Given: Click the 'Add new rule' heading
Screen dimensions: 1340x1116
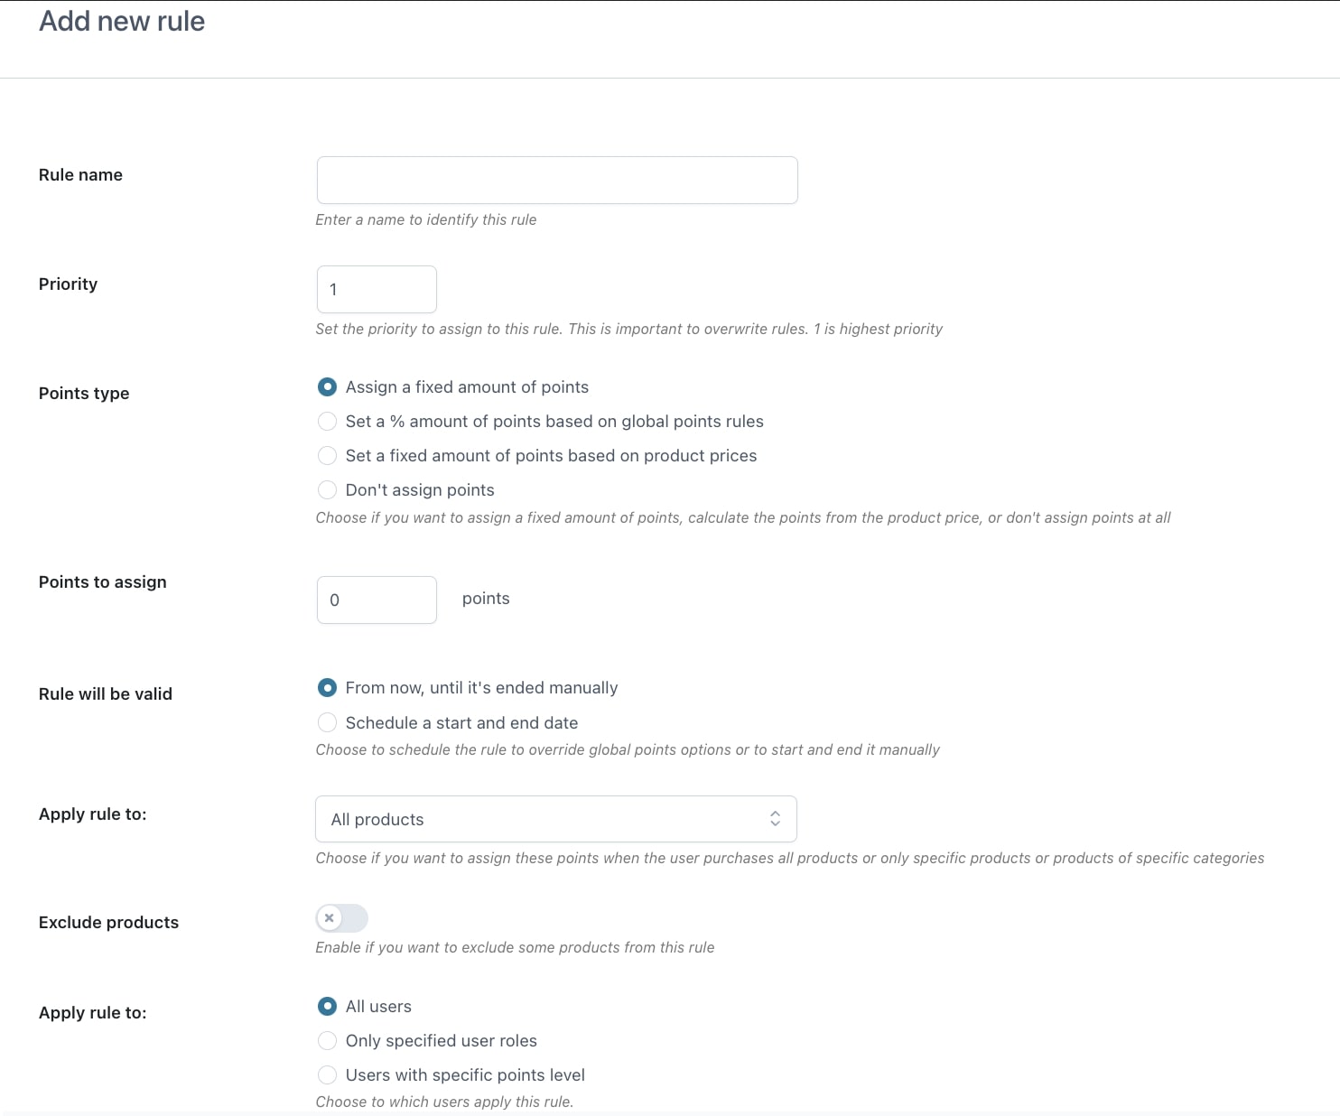Looking at the screenshot, I should [122, 21].
